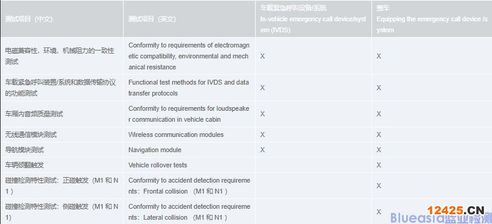Select the Navigation module cell
Screen dimensions: 492x224
click(189, 150)
